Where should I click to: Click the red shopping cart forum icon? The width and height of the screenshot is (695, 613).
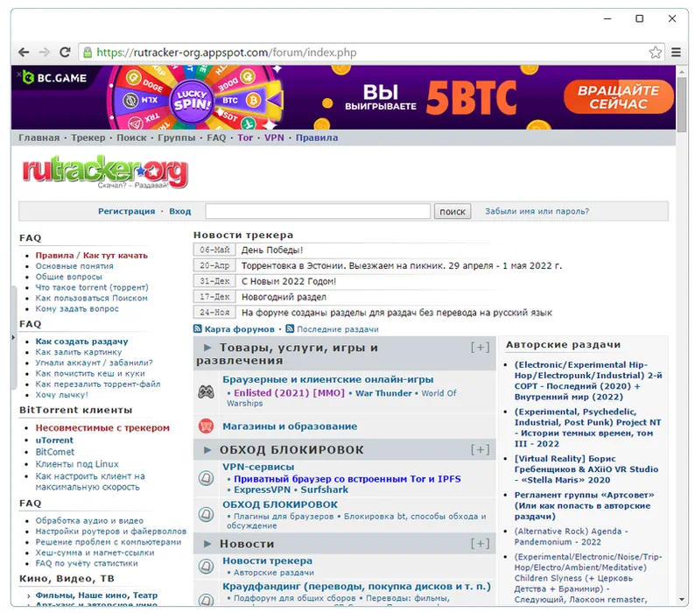tap(206, 426)
